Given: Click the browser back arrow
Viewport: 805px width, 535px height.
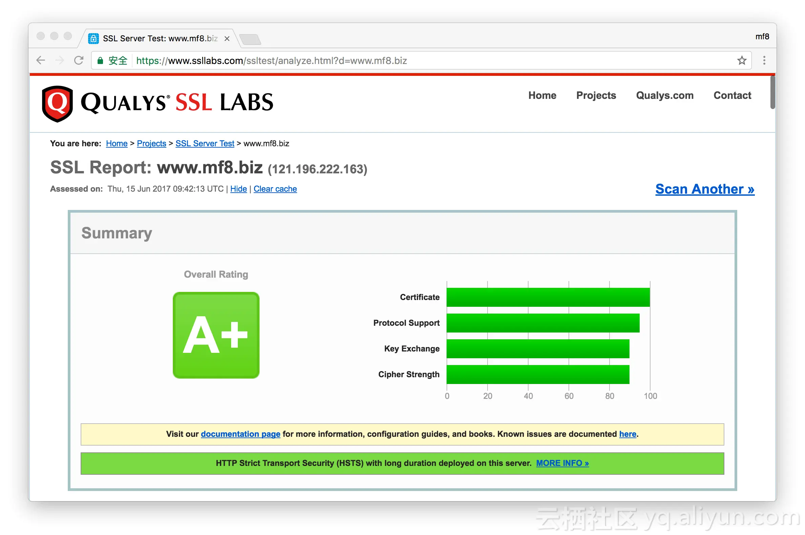Looking at the screenshot, I should 41,60.
